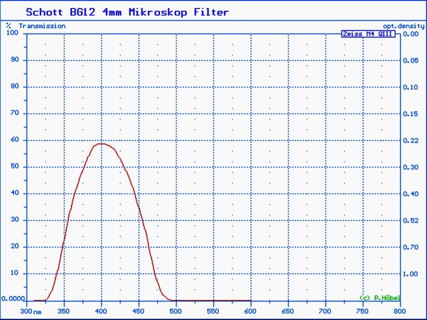Click the 0.52 optical density label
427x320 pixels.
click(x=410, y=220)
